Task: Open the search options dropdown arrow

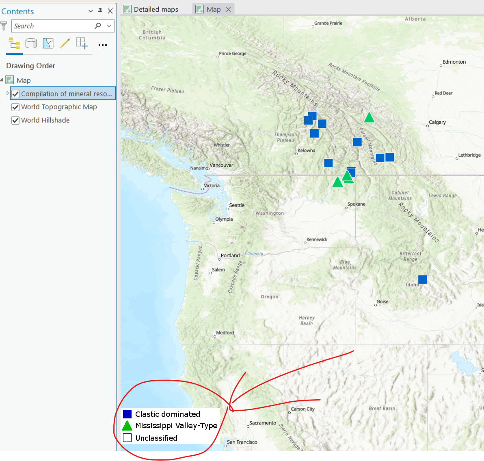Action: (x=109, y=26)
